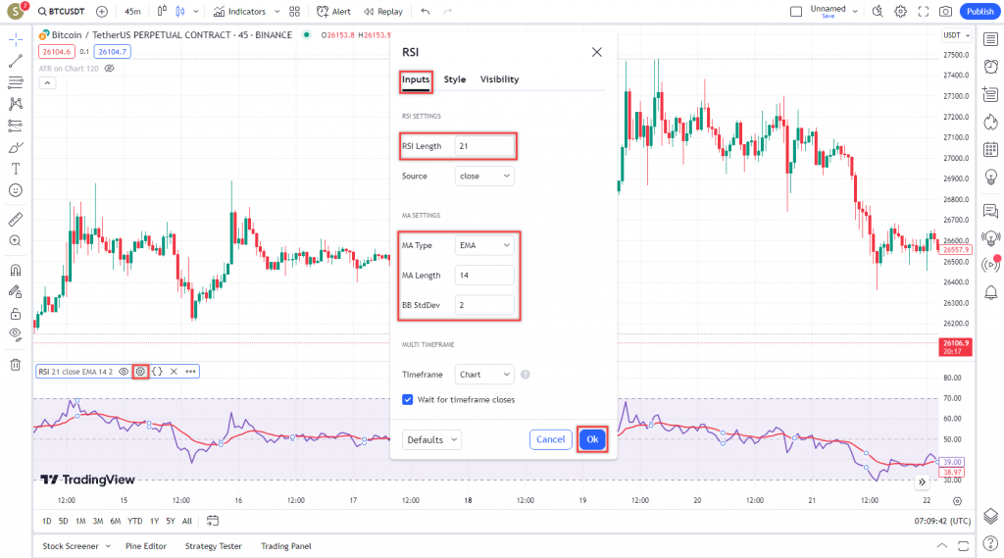This screenshot has width=1004, height=558.
Task: Select the 1D date range
Action: pos(47,521)
